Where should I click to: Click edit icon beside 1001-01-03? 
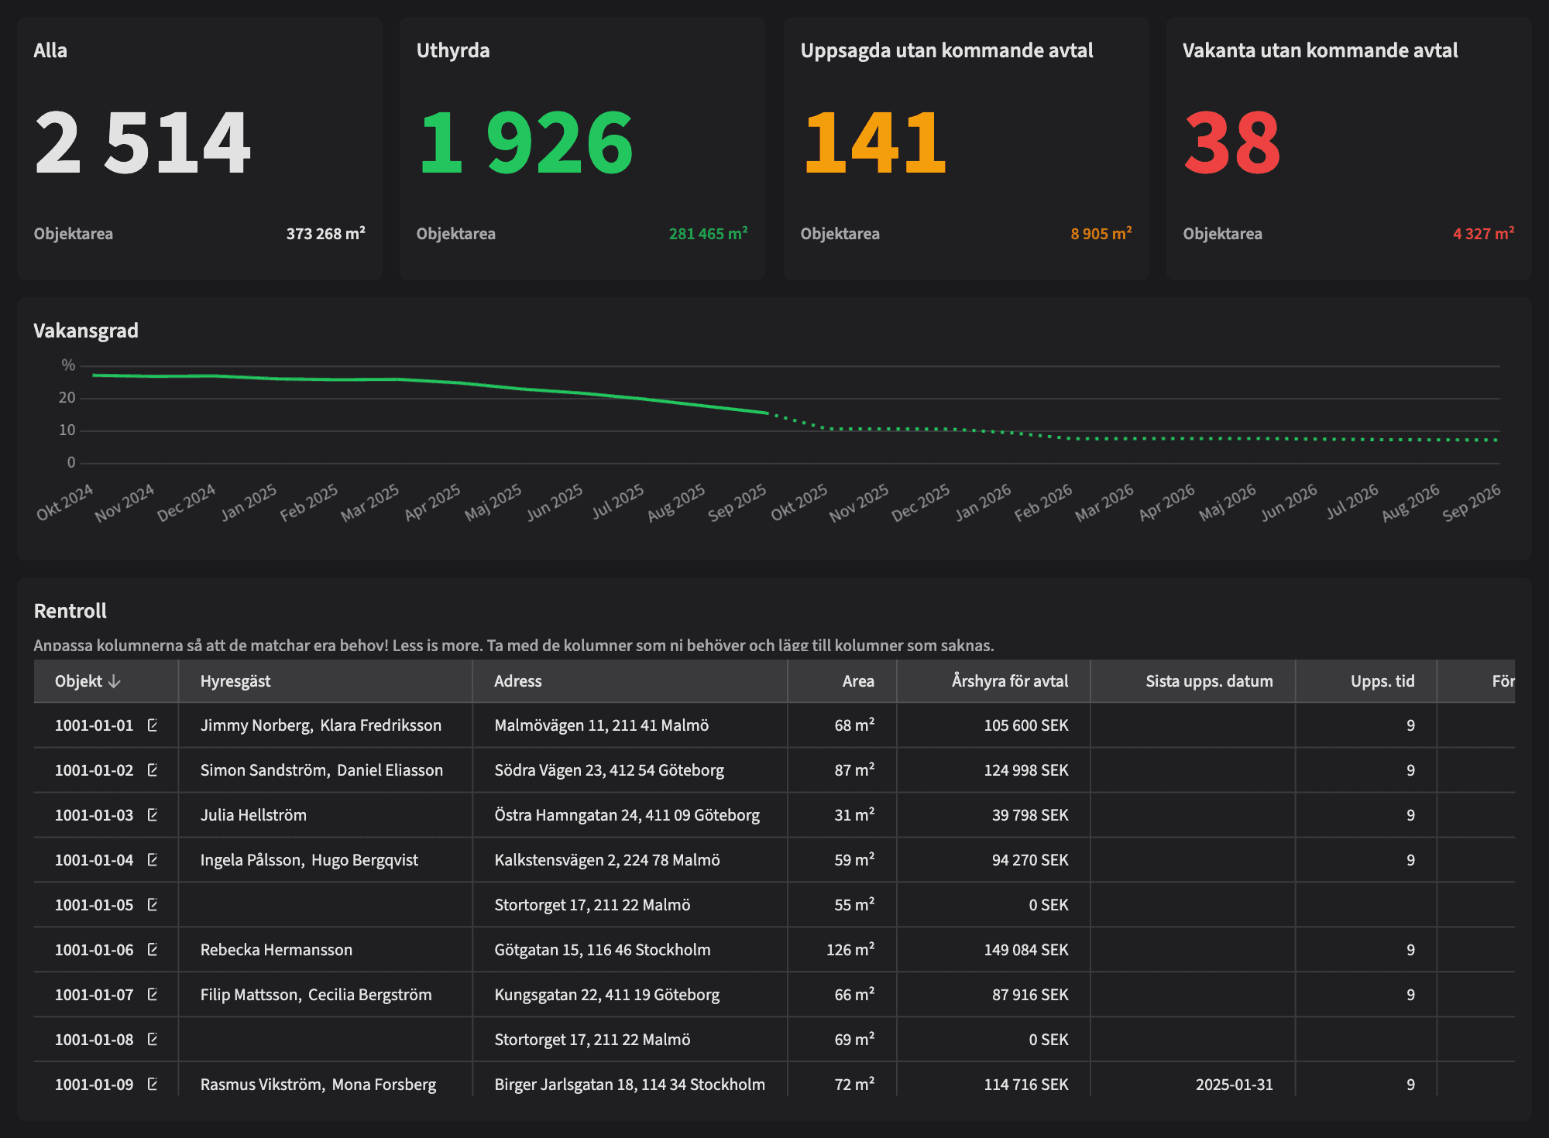coord(153,815)
